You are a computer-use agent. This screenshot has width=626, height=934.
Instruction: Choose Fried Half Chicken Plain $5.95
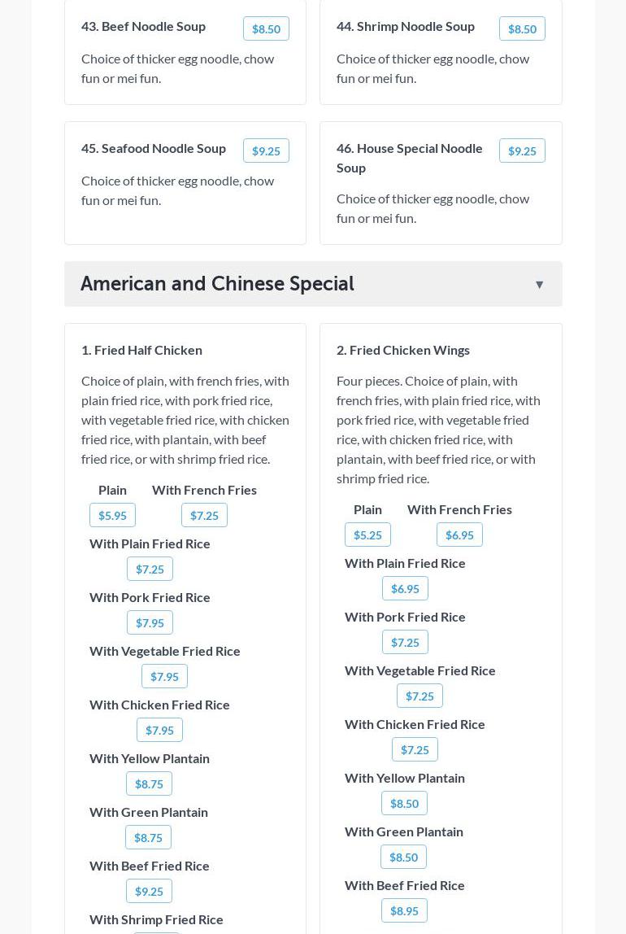[112, 516]
